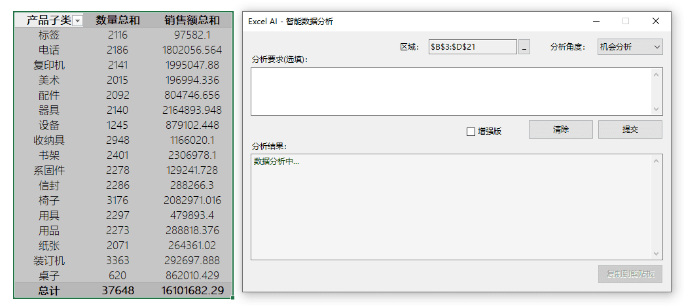Select the 书架 row label cell
Screen dimensions: 684x308
49,155
